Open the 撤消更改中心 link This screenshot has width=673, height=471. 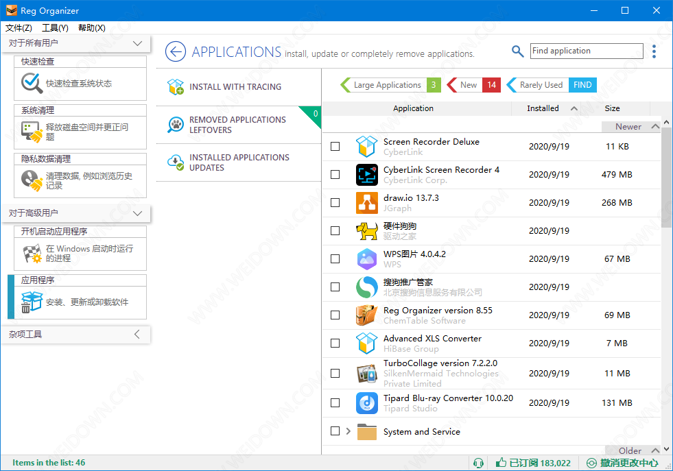coord(623,463)
